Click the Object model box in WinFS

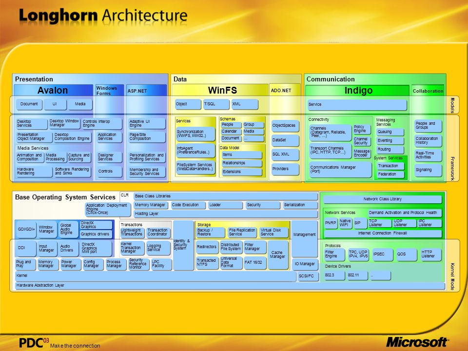pos(188,104)
